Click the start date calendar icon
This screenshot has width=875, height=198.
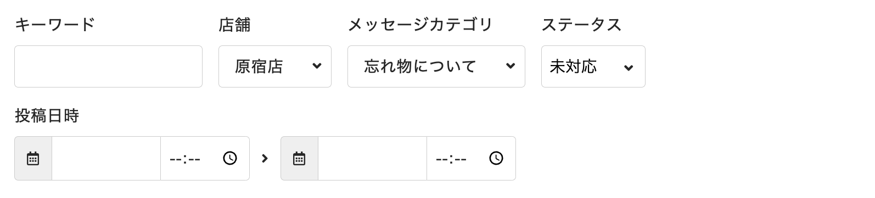pyautogui.click(x=33, y=159)
